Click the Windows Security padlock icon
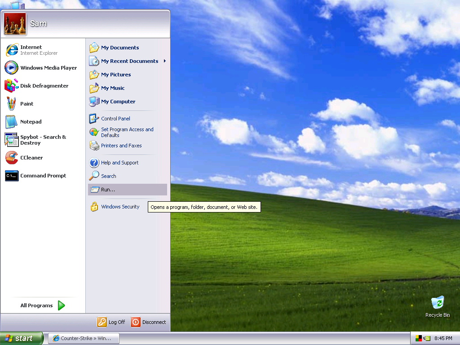460x345 pixels. pyautogui.click(x=94, y=207)
